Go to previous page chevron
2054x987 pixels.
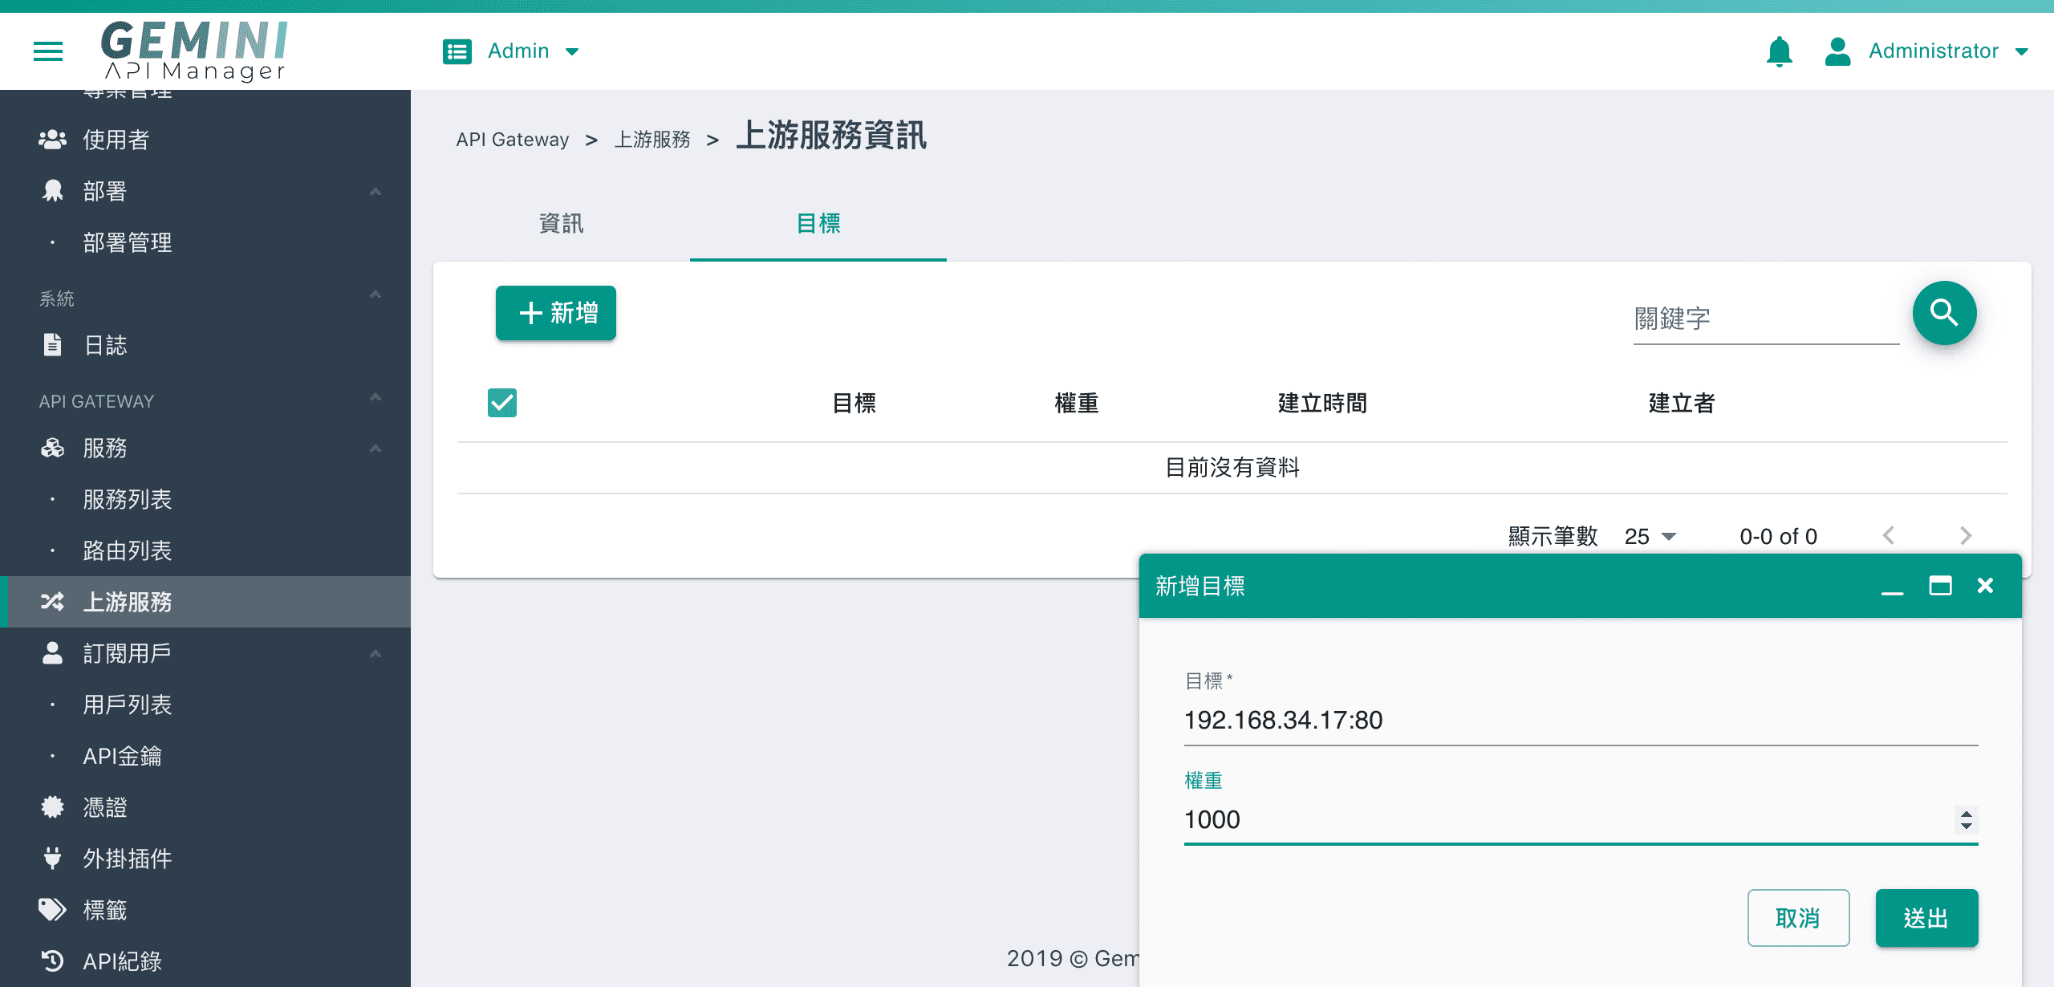pyautogui.click(x=1889, y=535)
